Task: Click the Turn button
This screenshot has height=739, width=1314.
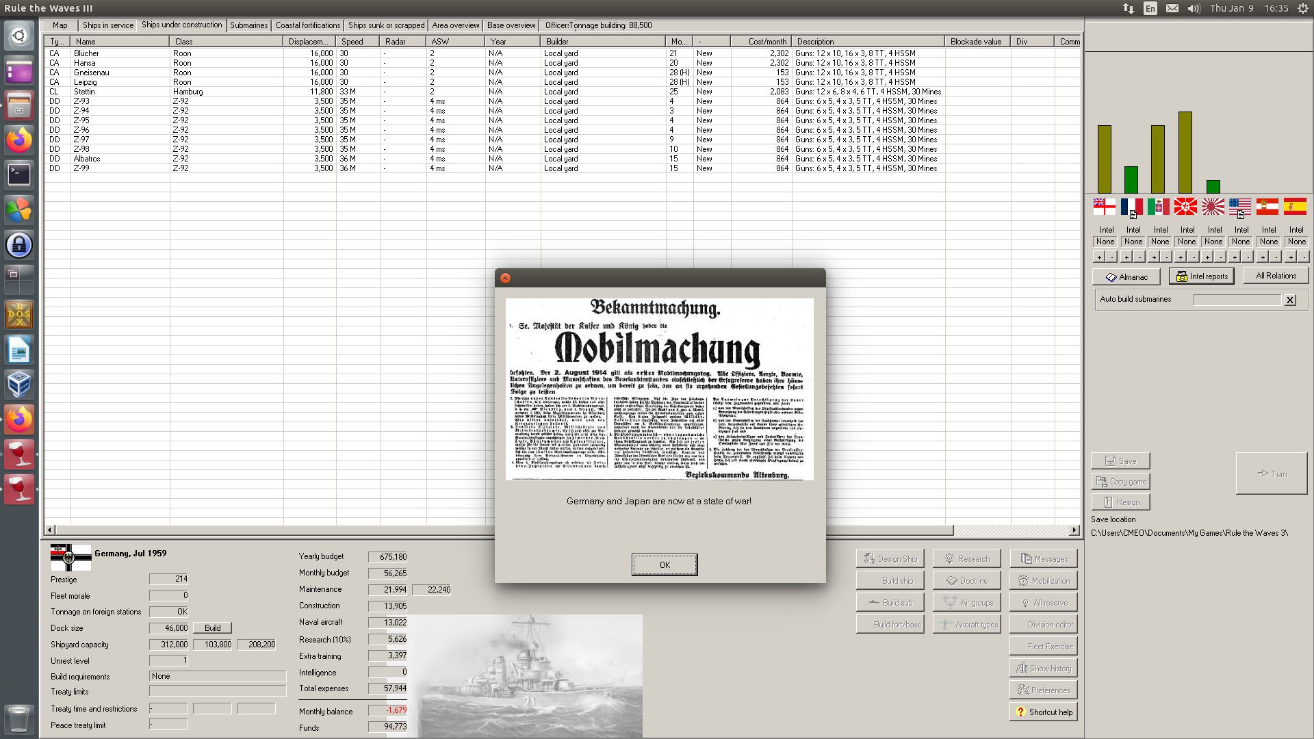Action: [x=1272, y=474]
